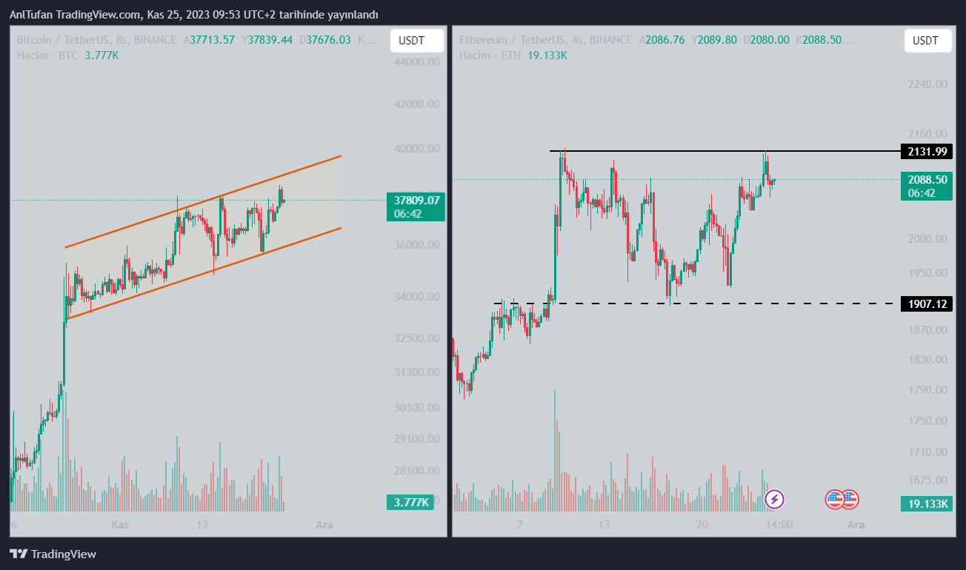Click the 2088.50 current Ethereum price label
The width and height of the screenshot is (966, 570).
tap(925, 179)
